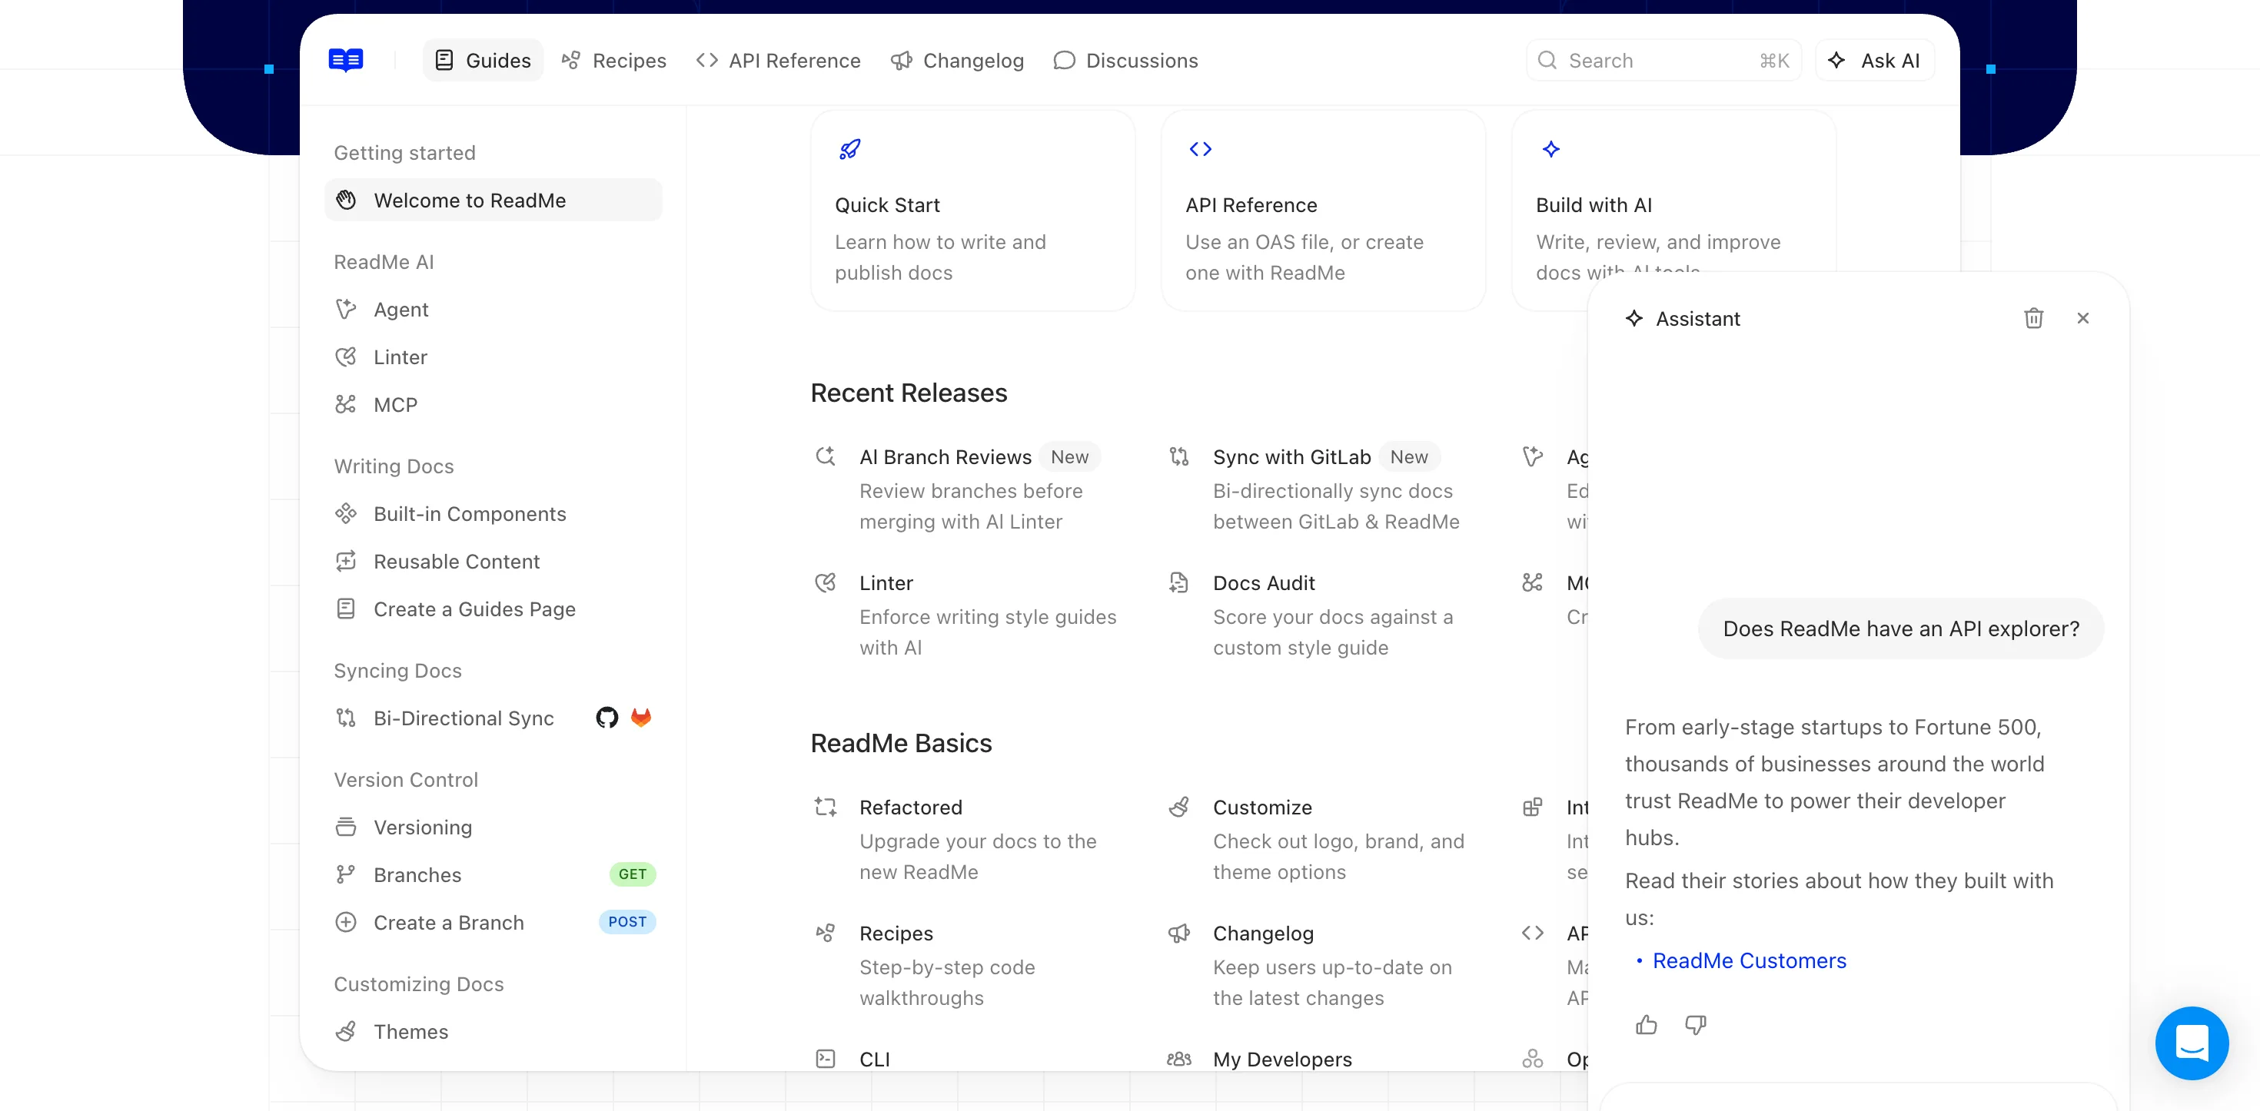Click New badge beside Sync with GitLab
The image size is (2260, 1111).
pos(1409,457)
